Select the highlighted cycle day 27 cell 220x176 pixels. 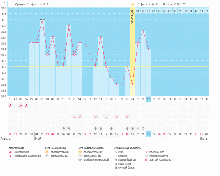(148, 99)
